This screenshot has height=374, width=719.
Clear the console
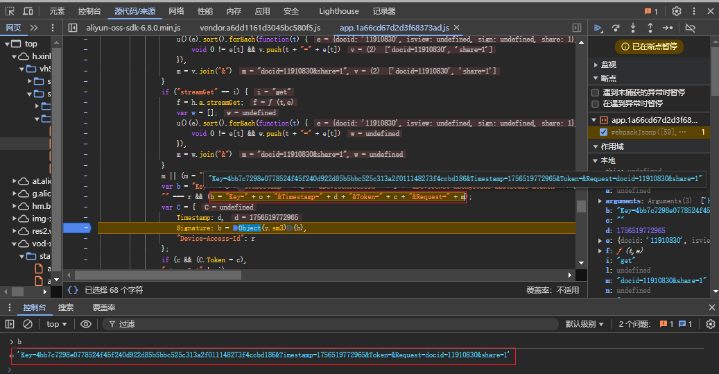click(28, 324)
